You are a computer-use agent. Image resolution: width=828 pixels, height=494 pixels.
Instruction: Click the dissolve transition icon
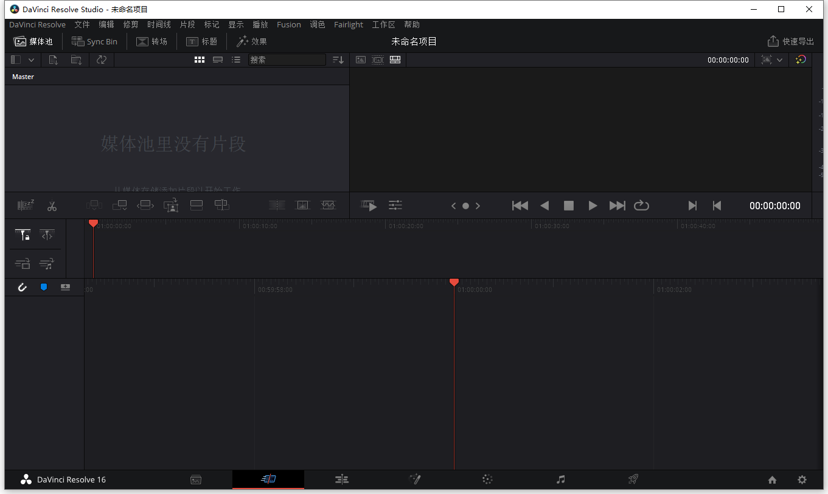click(302, 206)
